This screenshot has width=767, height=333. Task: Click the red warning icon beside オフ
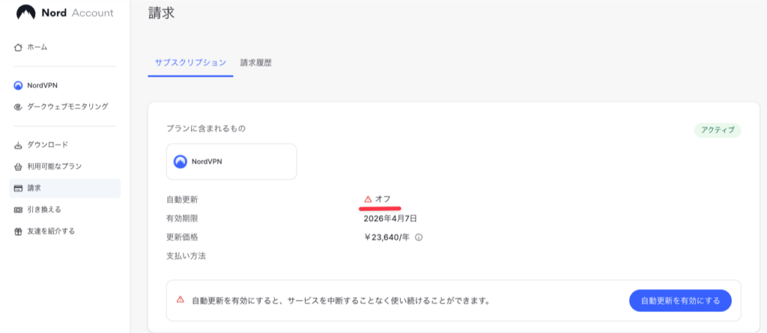[x=369, y=199]
